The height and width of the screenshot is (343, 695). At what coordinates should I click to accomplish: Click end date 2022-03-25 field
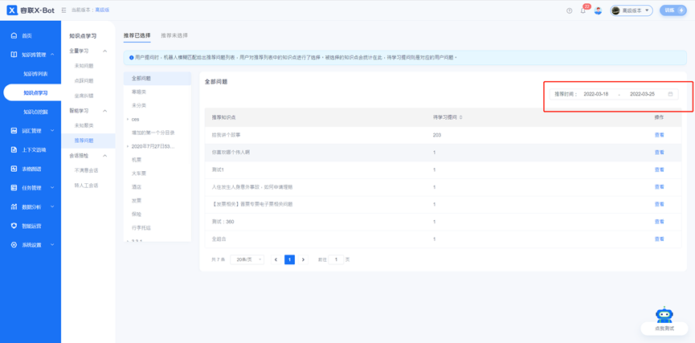coord(642,94)
